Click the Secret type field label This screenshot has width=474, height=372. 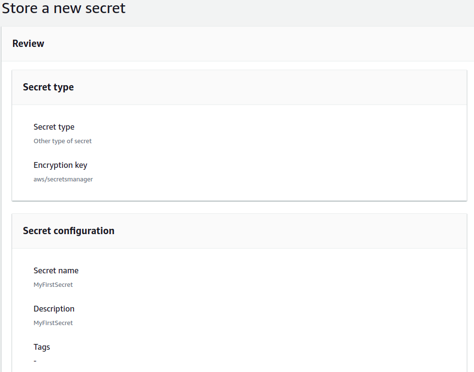click(x=54, y=127)
